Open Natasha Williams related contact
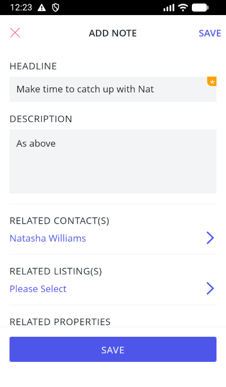This screenshot has width=226, height=387. click(48, 238)
